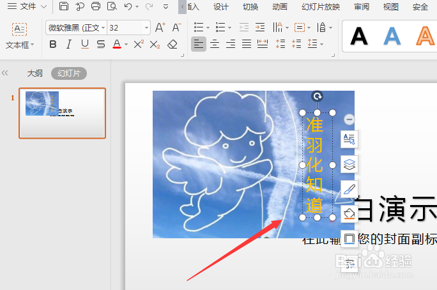Screen dimensions: 437x290
Task: Decrease indent level
Action: 244,27
